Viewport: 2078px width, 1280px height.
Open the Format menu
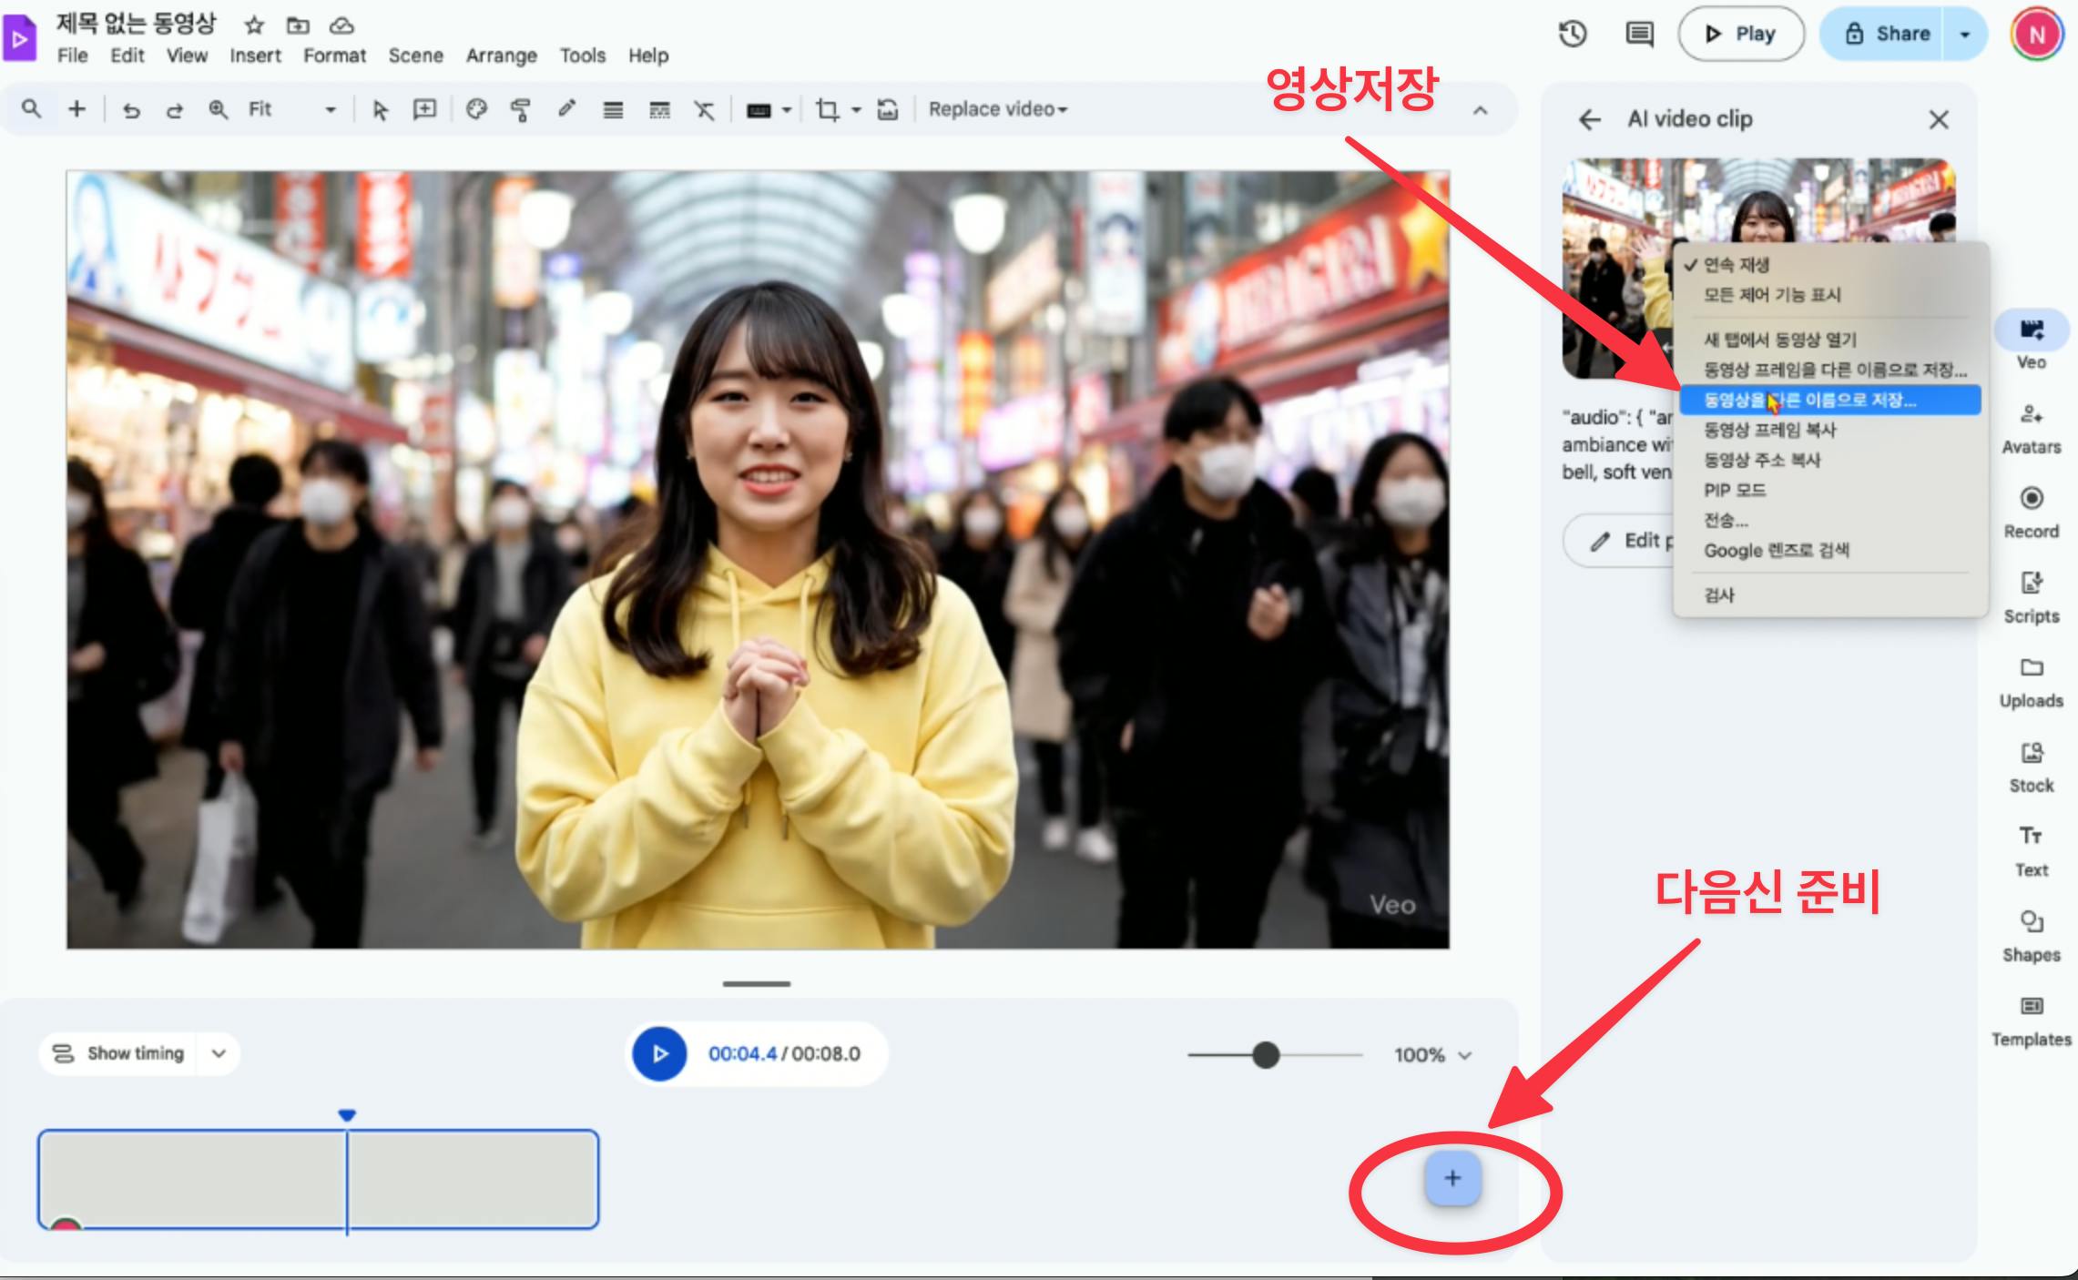(x=334, y=55)
